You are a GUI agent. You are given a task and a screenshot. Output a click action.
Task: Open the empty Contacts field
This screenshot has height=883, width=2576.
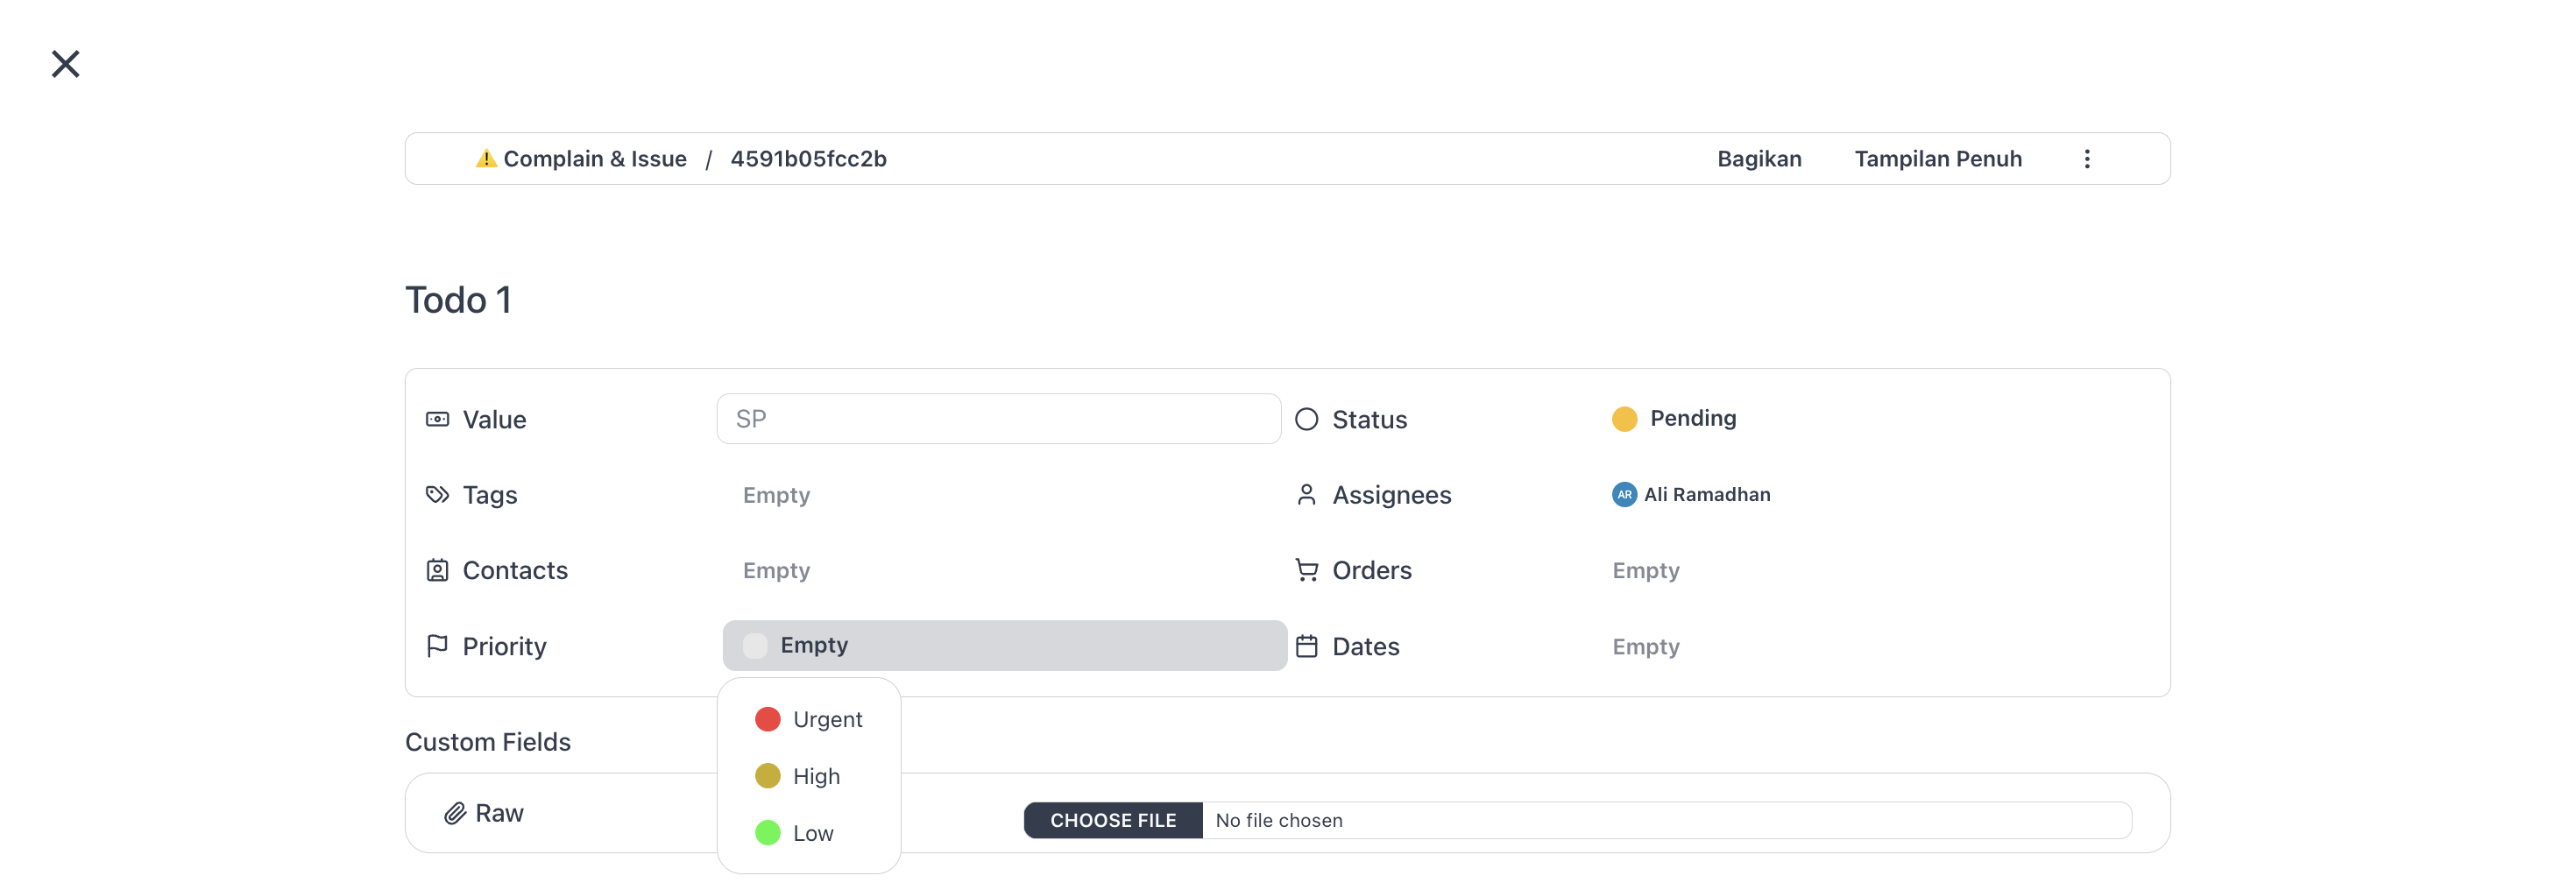pyautogui.click(x=776, y=570)
